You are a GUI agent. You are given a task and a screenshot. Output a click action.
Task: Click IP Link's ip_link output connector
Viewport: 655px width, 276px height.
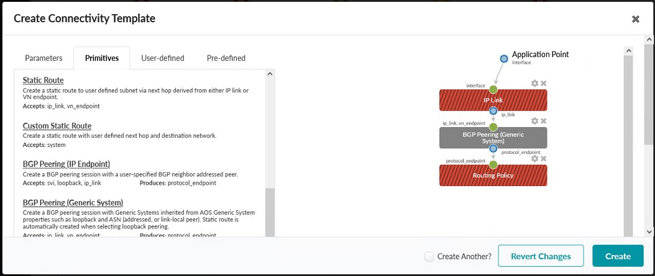pos(493,111)
